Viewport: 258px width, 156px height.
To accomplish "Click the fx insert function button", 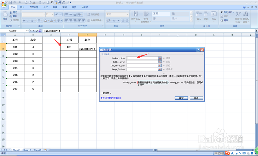I will pyautogui.click(x=40, y=31).
